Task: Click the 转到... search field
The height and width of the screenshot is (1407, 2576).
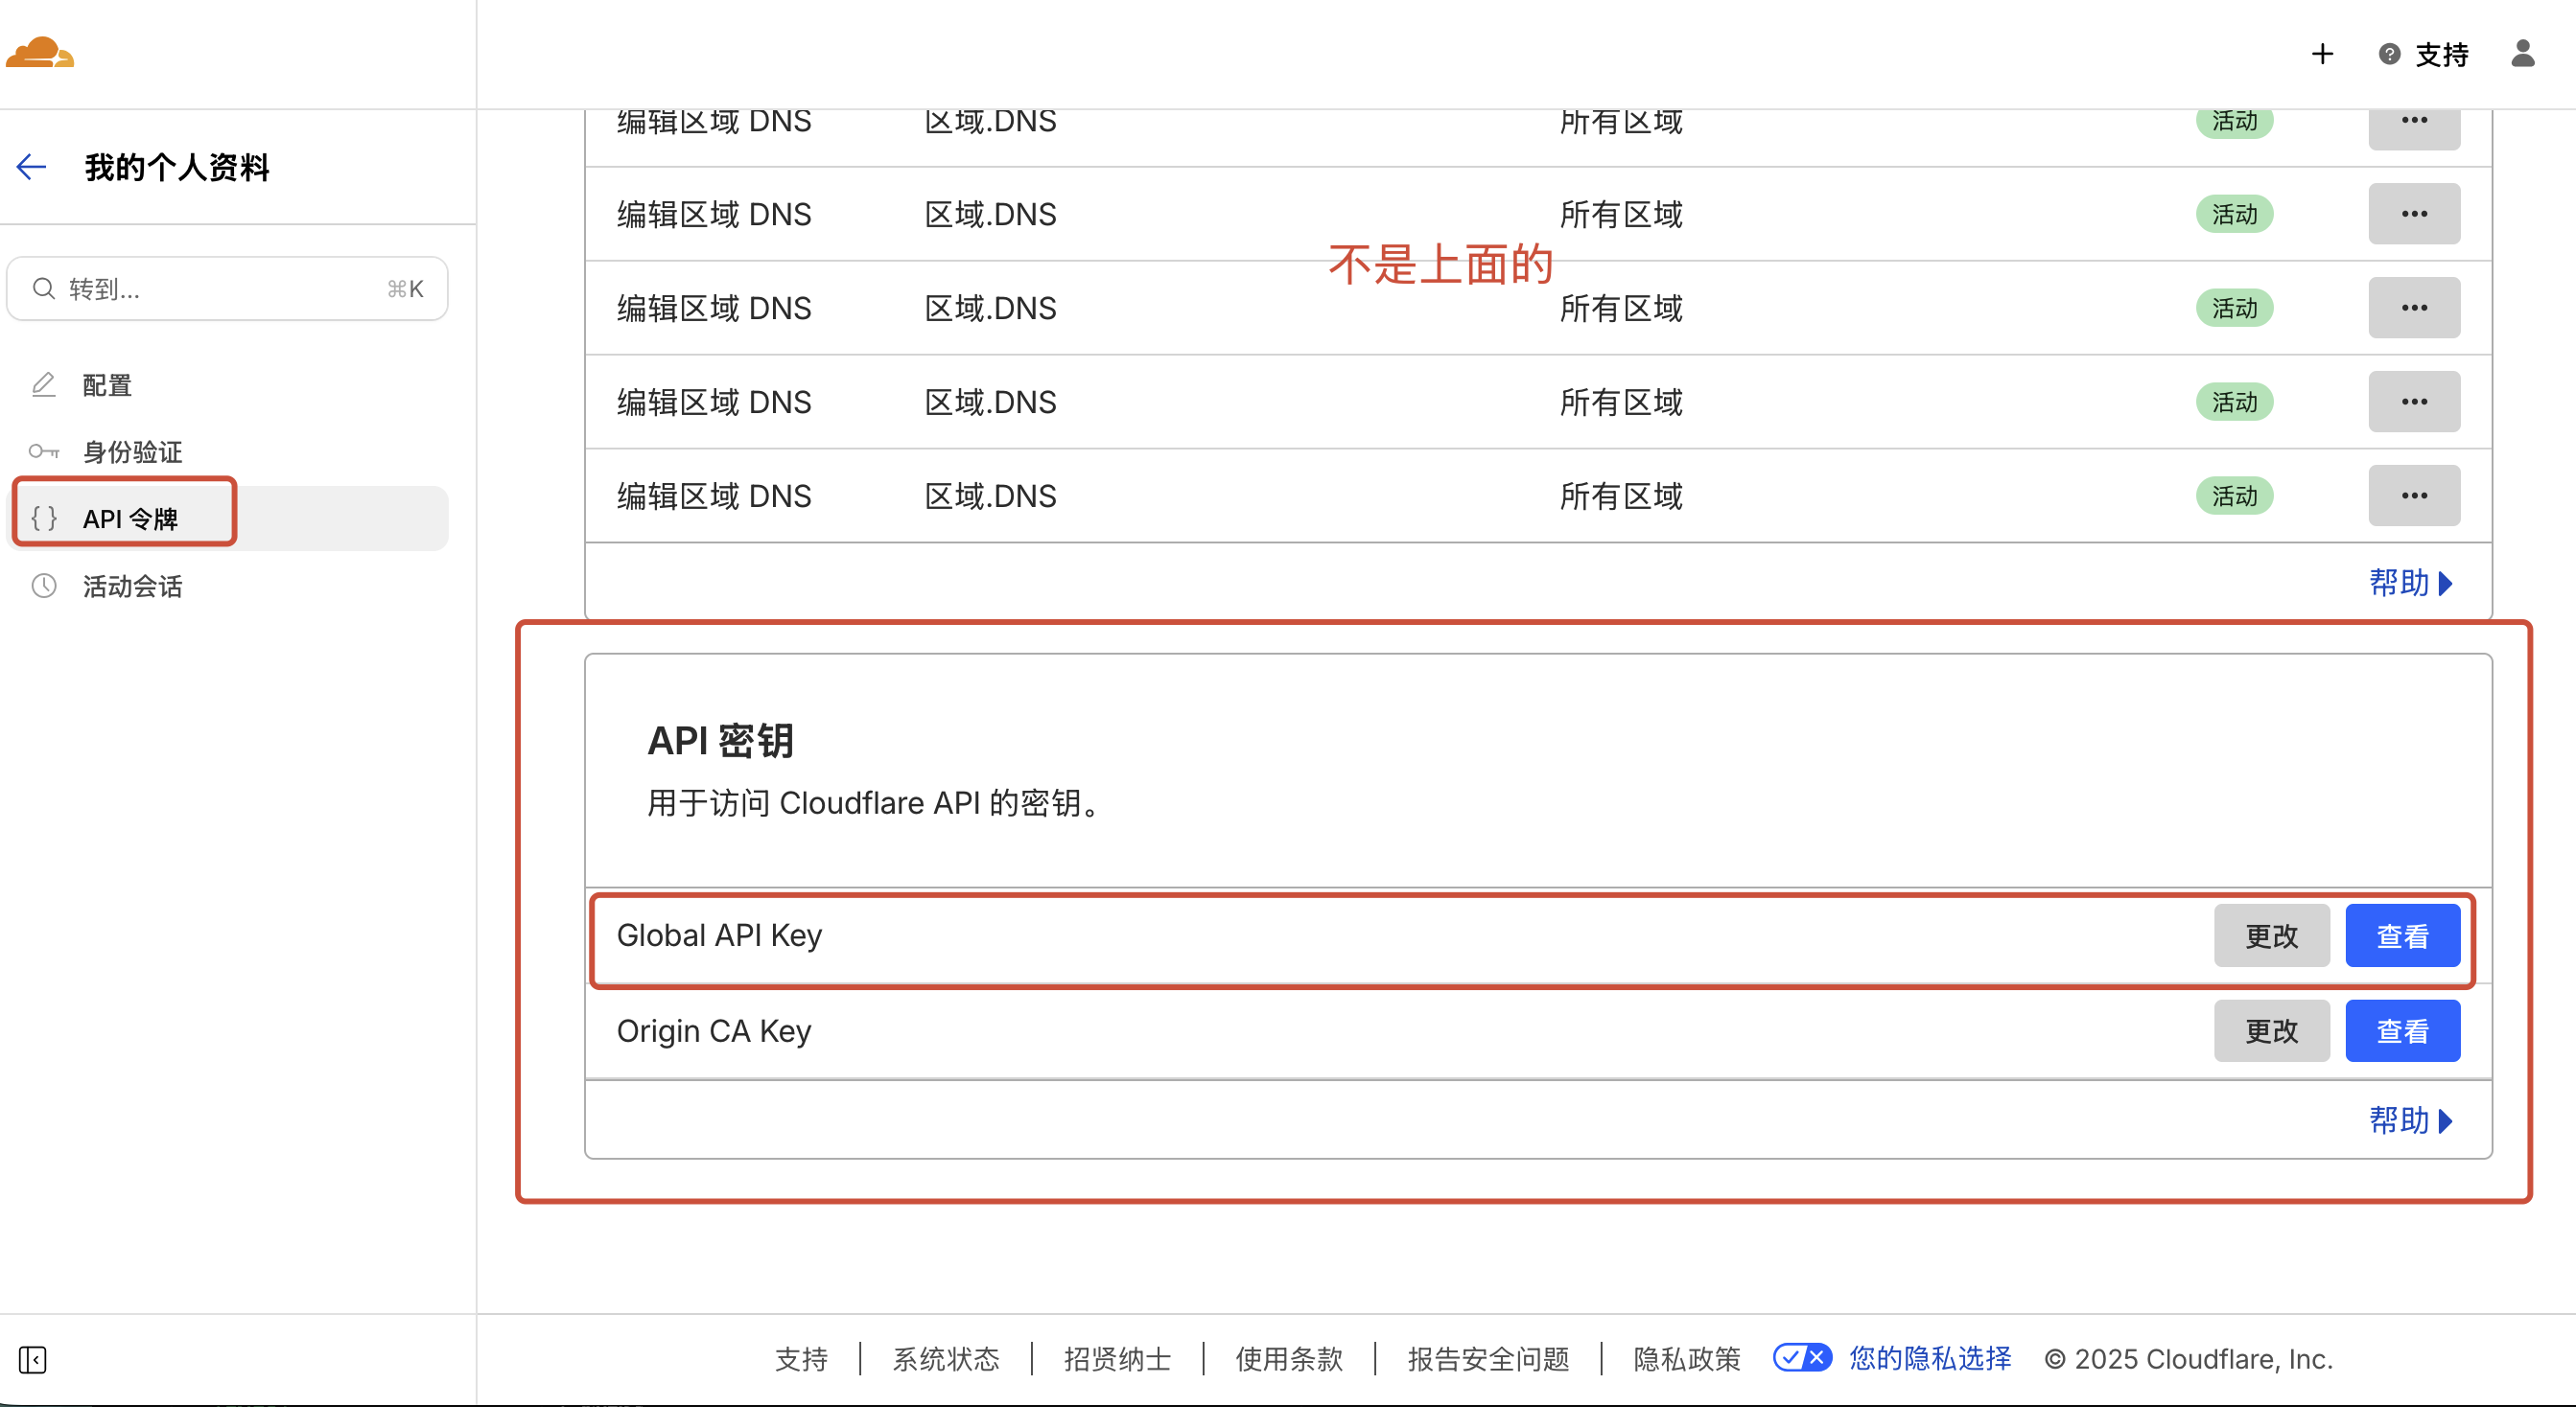Action: point(226,288)
